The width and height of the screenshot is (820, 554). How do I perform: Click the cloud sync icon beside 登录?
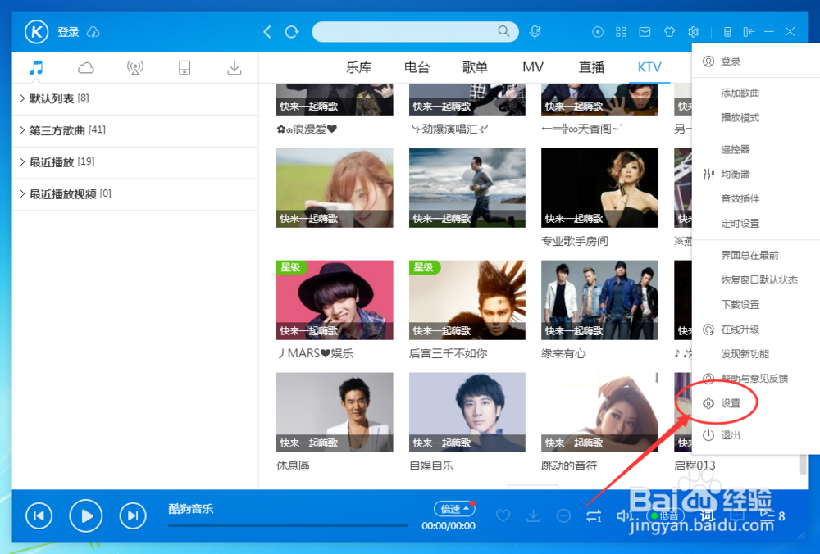coord(93,33)
